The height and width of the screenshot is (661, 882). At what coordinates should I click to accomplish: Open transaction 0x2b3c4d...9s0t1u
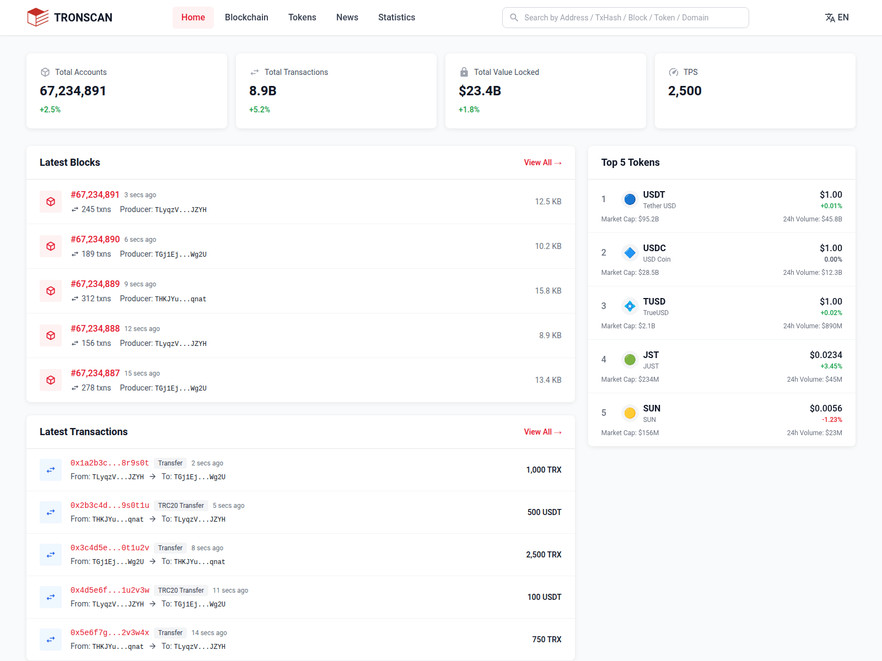click(110, 506)
